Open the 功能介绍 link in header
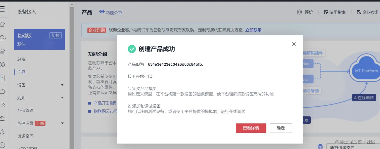The image size is (380, 149). [114, 13]
